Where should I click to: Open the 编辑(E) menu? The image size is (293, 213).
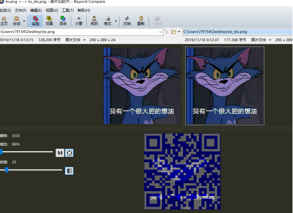[36, 10]
